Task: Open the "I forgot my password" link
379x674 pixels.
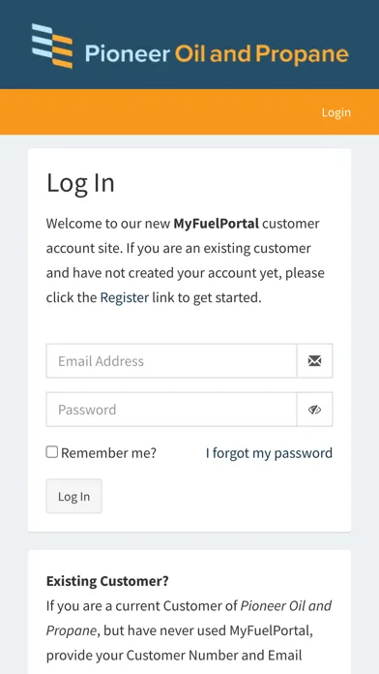Action: point(269,453)
